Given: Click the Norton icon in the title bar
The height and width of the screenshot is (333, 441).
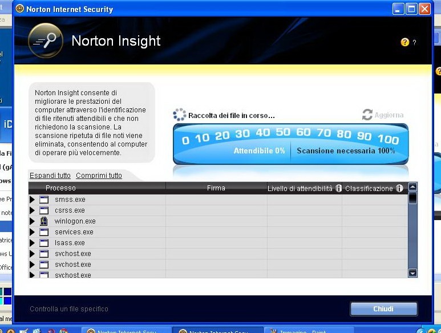Looking at the screenshot, I should (20, 9).
